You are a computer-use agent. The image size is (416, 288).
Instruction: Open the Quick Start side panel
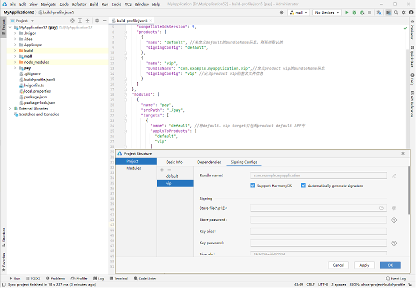(412, 57)
